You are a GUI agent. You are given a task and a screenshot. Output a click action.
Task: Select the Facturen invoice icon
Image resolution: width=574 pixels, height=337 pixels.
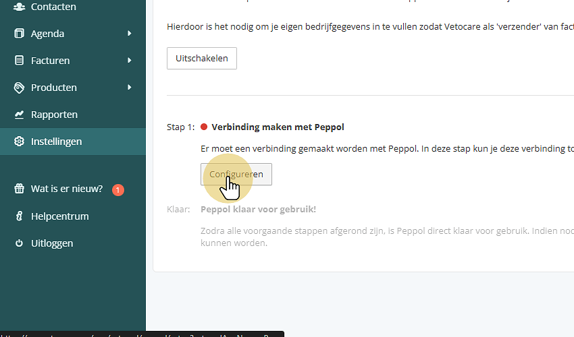coord(19,61)
